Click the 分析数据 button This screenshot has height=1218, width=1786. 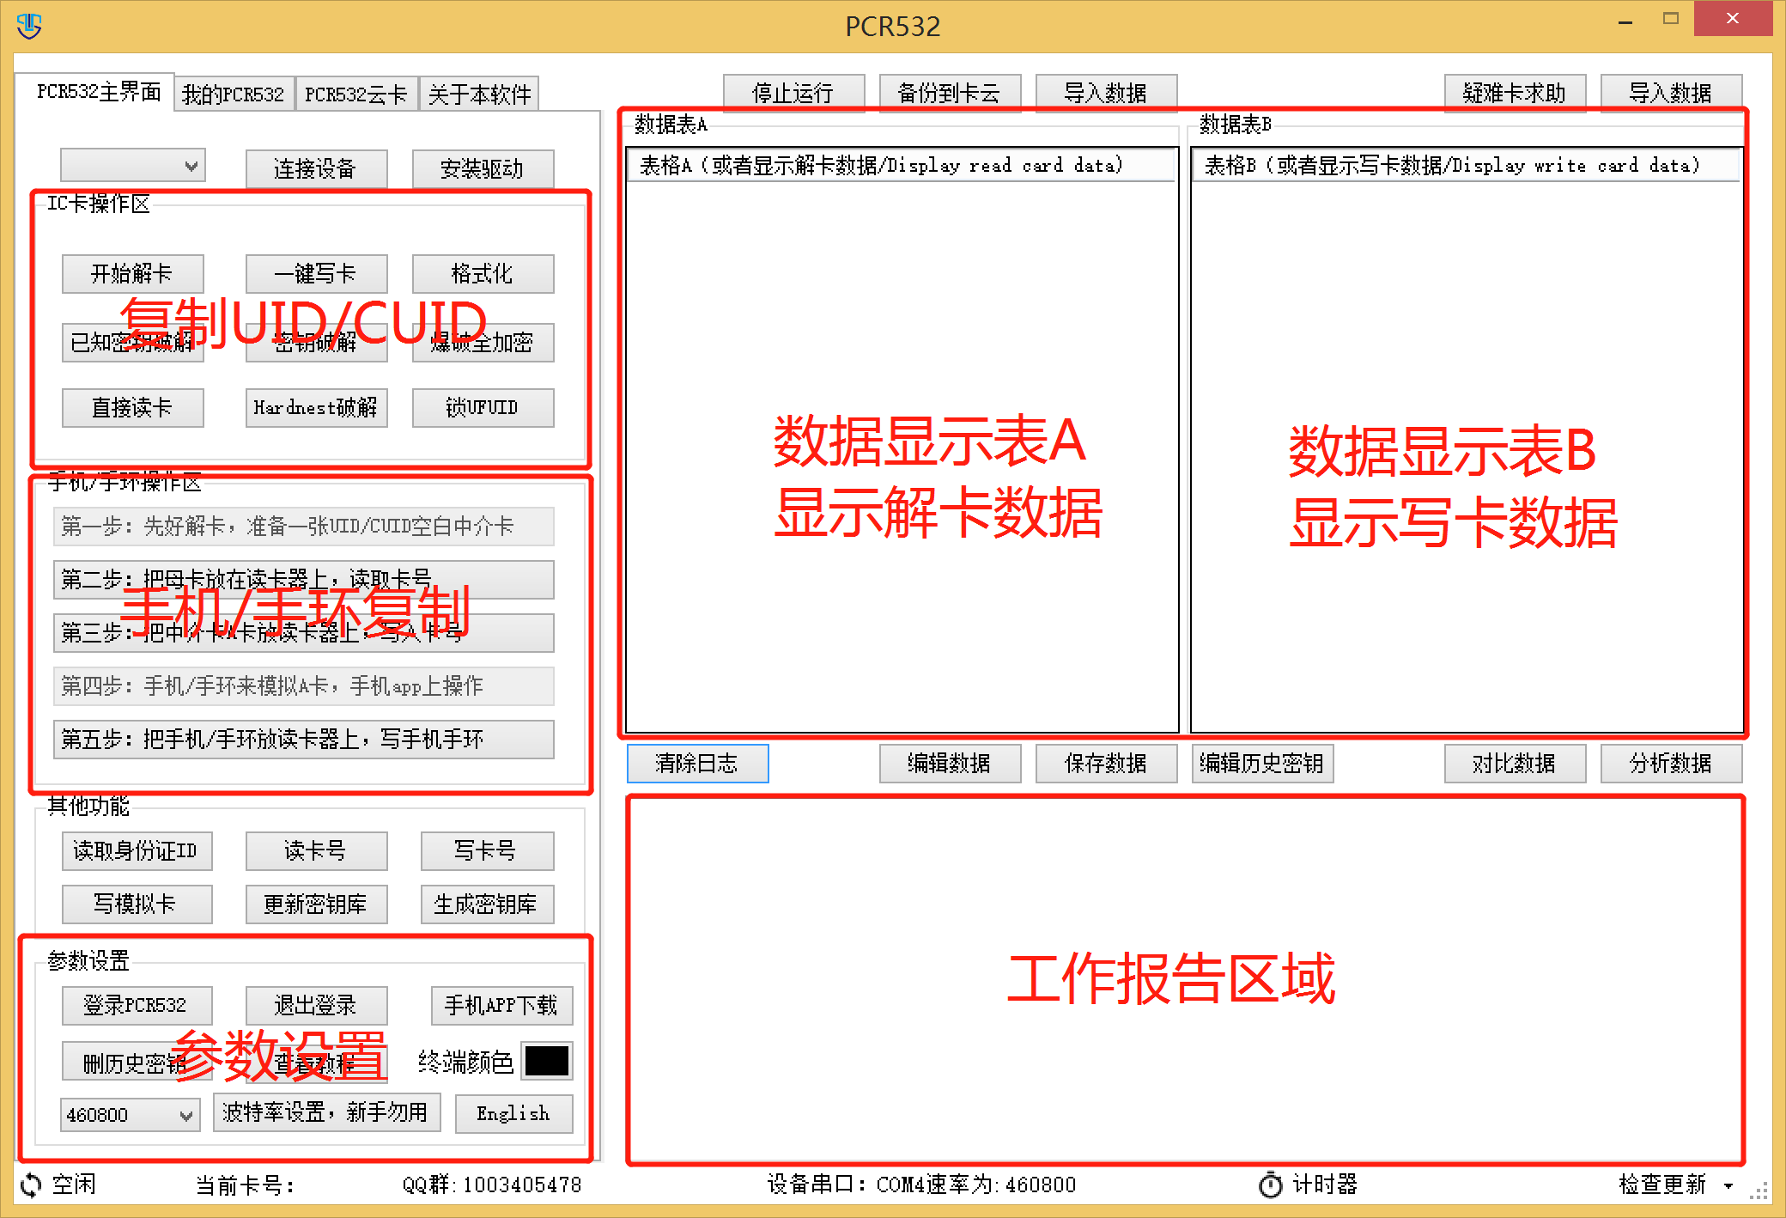(x=1671, y=763)
